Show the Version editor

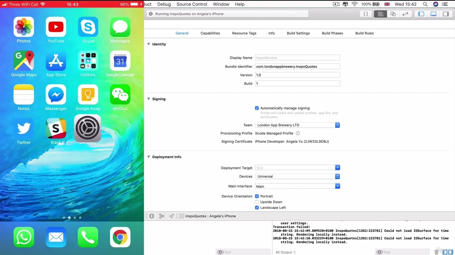click(405, 14)
